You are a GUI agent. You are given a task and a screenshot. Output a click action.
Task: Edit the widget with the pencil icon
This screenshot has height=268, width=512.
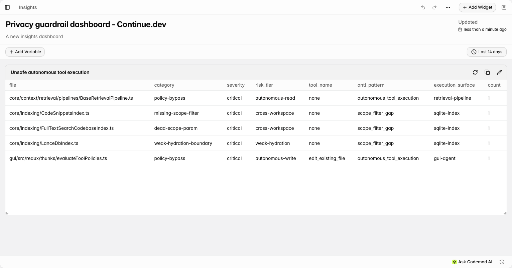click(499, 72)
